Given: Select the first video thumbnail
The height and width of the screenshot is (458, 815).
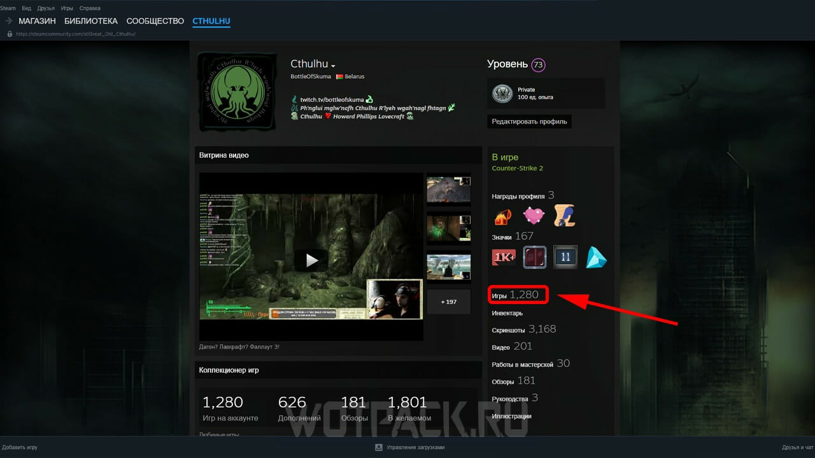Looking at the screenshot, I should click(449, 189).
